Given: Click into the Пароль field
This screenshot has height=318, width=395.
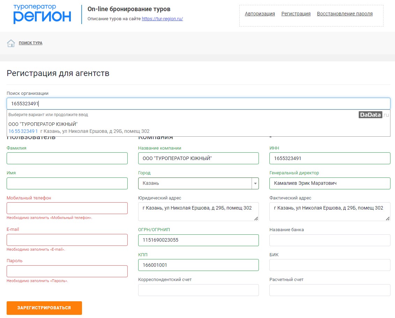Looking at the screenshot, I should (x=67, y=271).
